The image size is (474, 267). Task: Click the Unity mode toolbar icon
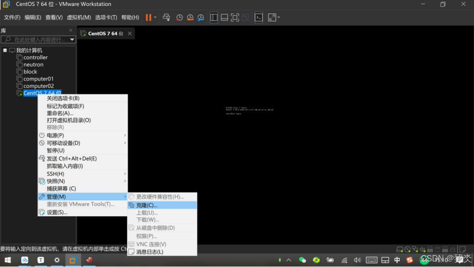tap(245, 17)
